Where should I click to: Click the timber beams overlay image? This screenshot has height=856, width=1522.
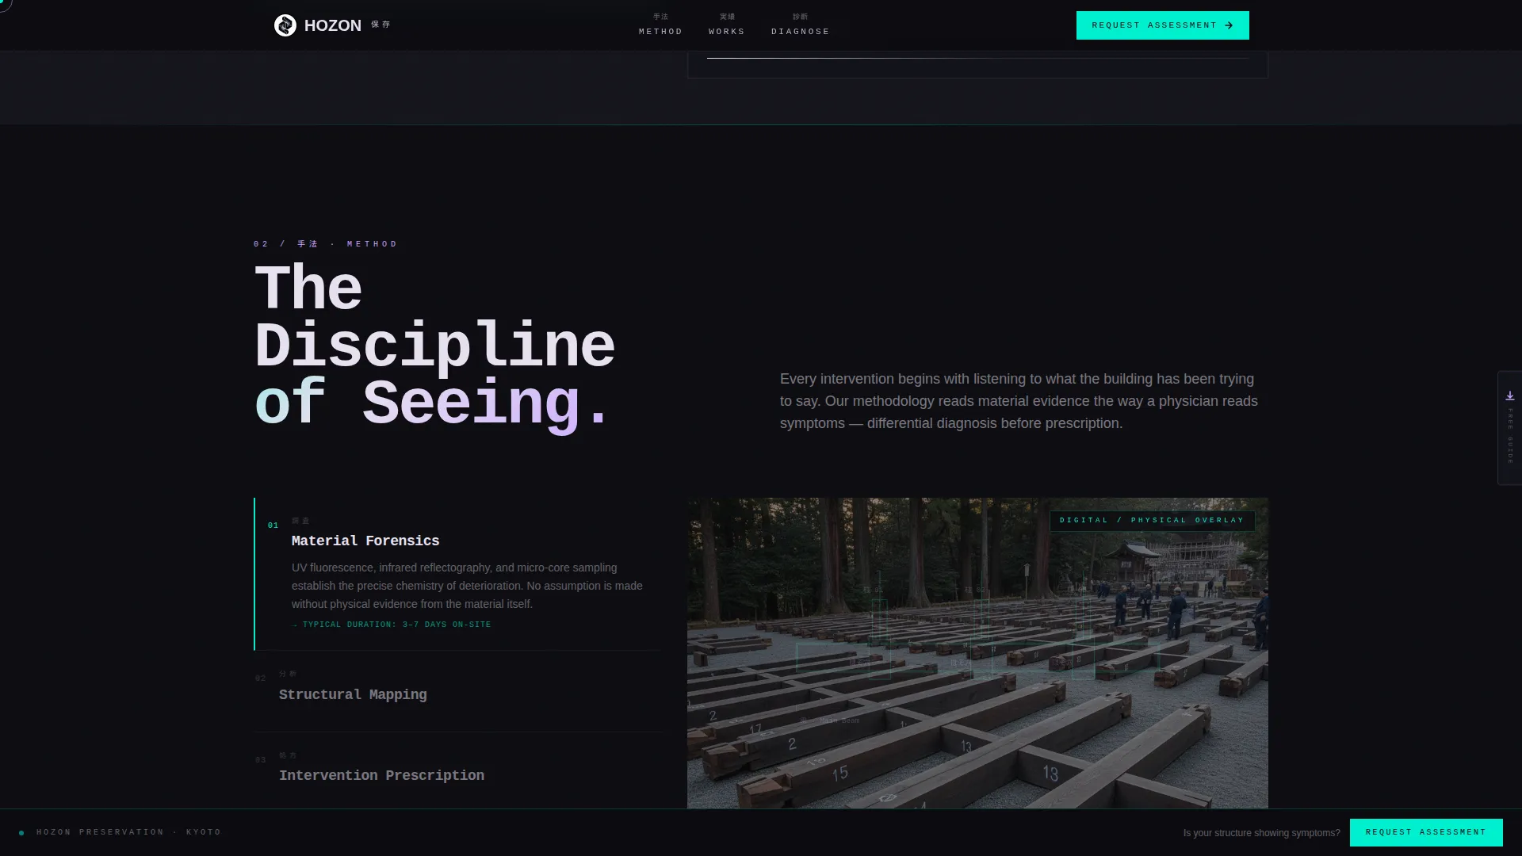(x=977, y=653)
